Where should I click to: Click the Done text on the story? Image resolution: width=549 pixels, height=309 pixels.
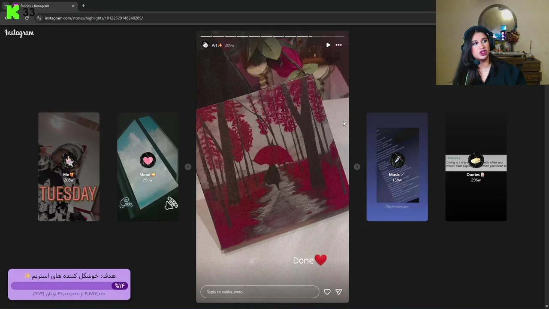303,261
